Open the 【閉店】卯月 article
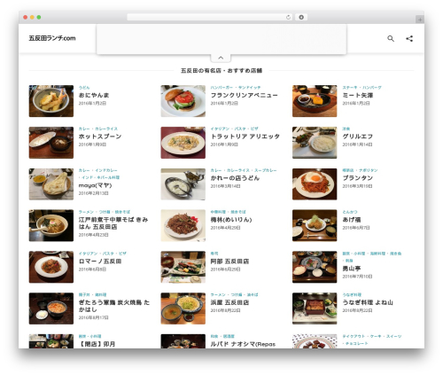 coord(97,344)
